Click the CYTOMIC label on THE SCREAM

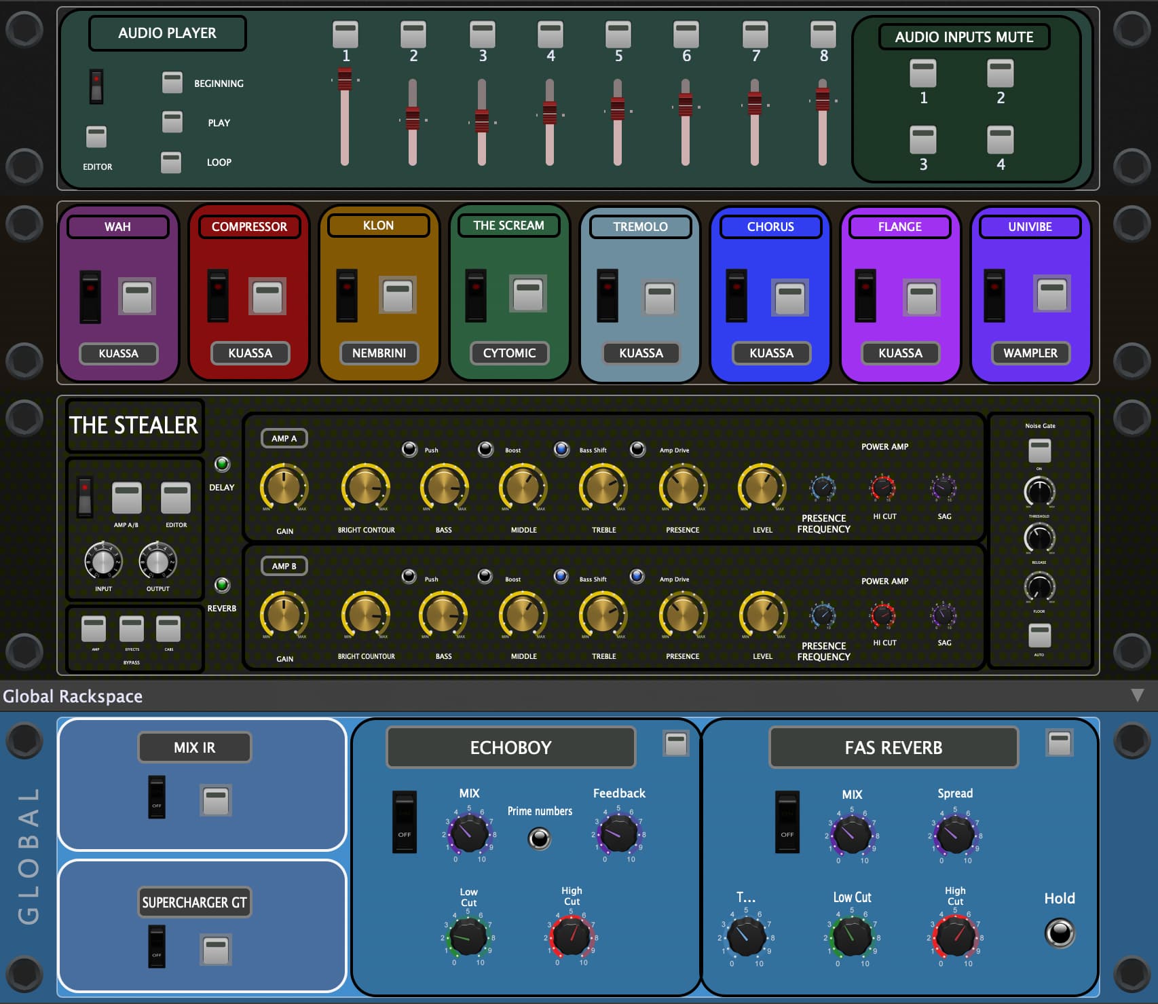click(x=509, y=353)
